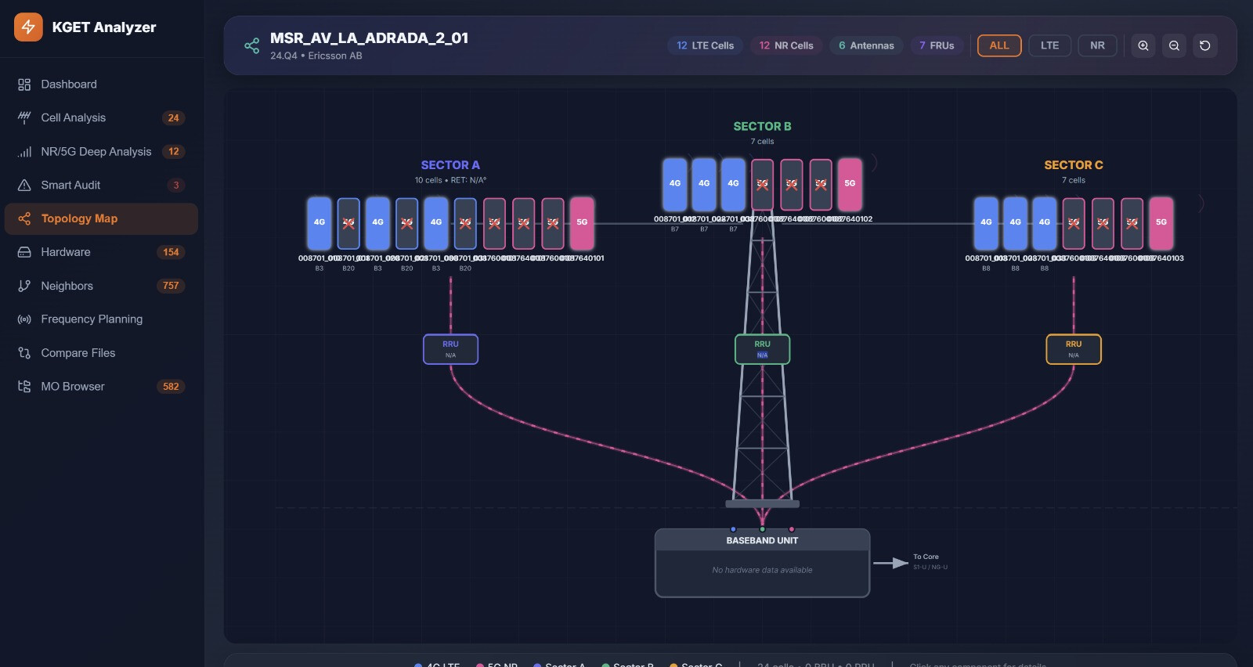Click the zoom in magnifier icon

[x=1143, y=45]
